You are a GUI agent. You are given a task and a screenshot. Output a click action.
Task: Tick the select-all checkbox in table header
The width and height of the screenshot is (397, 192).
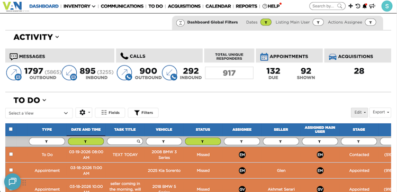click(x=11, y=129)
